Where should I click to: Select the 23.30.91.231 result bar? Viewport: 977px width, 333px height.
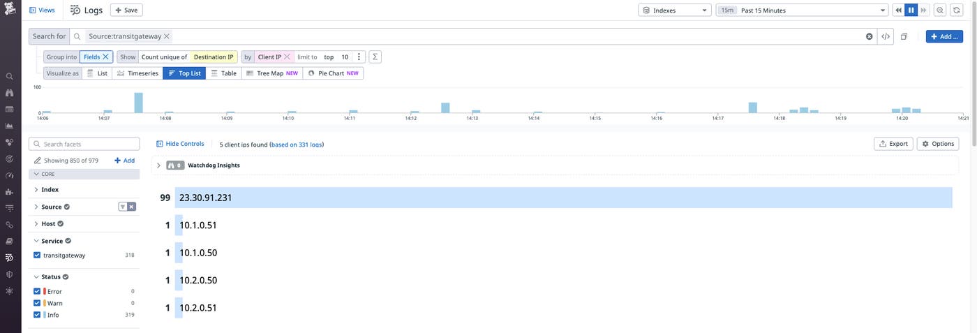coord(564,198)
